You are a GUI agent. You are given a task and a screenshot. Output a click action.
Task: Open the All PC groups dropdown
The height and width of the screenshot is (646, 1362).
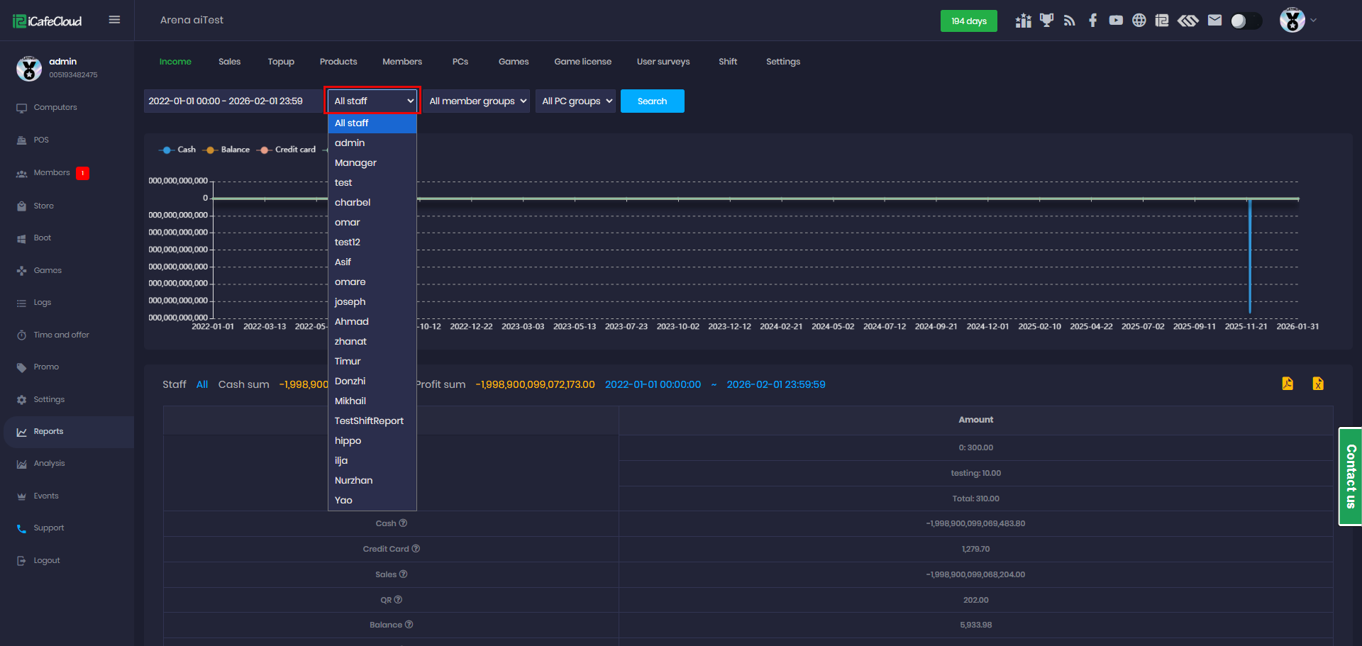[x=576, y=101]
